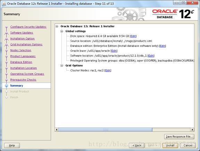This screenshot has height=151, width=200.
Task: Click the scroll left arrow
Action: coord(57,130)
